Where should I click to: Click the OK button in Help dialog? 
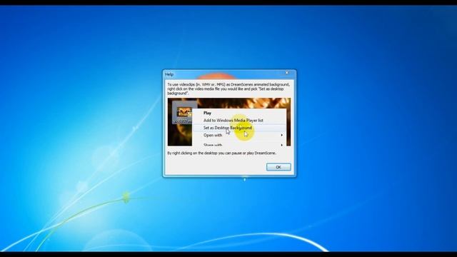click(x=278, y=167)
